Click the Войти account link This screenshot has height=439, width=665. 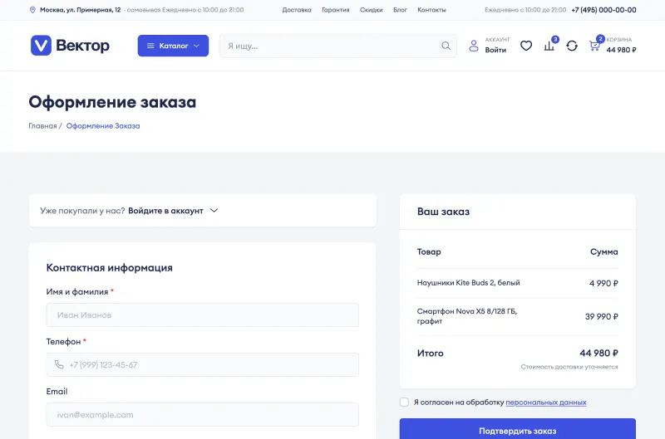click(495, 50)
